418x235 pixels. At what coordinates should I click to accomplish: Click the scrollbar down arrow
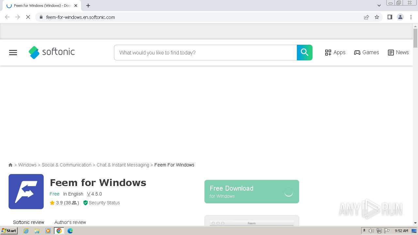click(x=415, y=223)
